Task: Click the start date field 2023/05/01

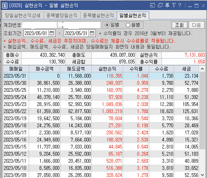Action: (x=36, y=33)
